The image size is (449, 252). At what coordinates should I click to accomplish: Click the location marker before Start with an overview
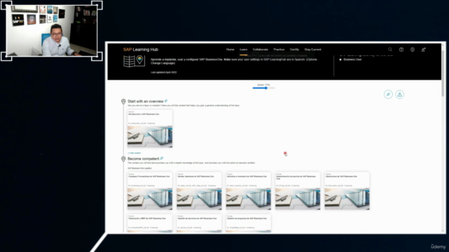(x=123, y=101)
